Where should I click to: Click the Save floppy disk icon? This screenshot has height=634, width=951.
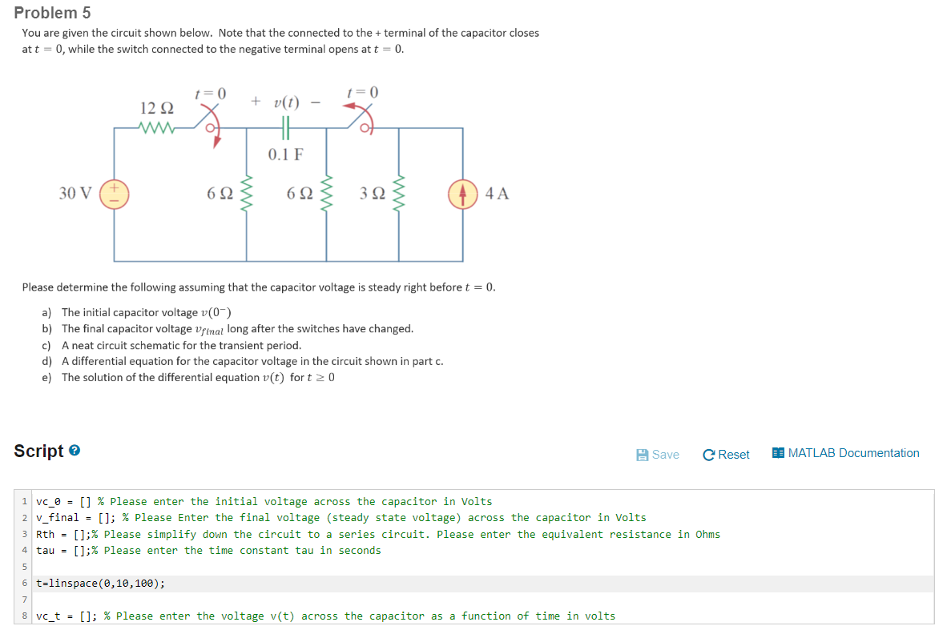click(643, 455)
